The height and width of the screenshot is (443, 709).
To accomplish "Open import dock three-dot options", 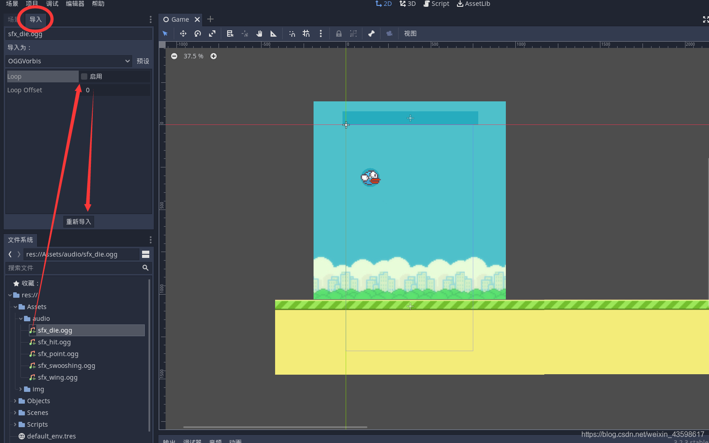I will (x=151, y=19).
